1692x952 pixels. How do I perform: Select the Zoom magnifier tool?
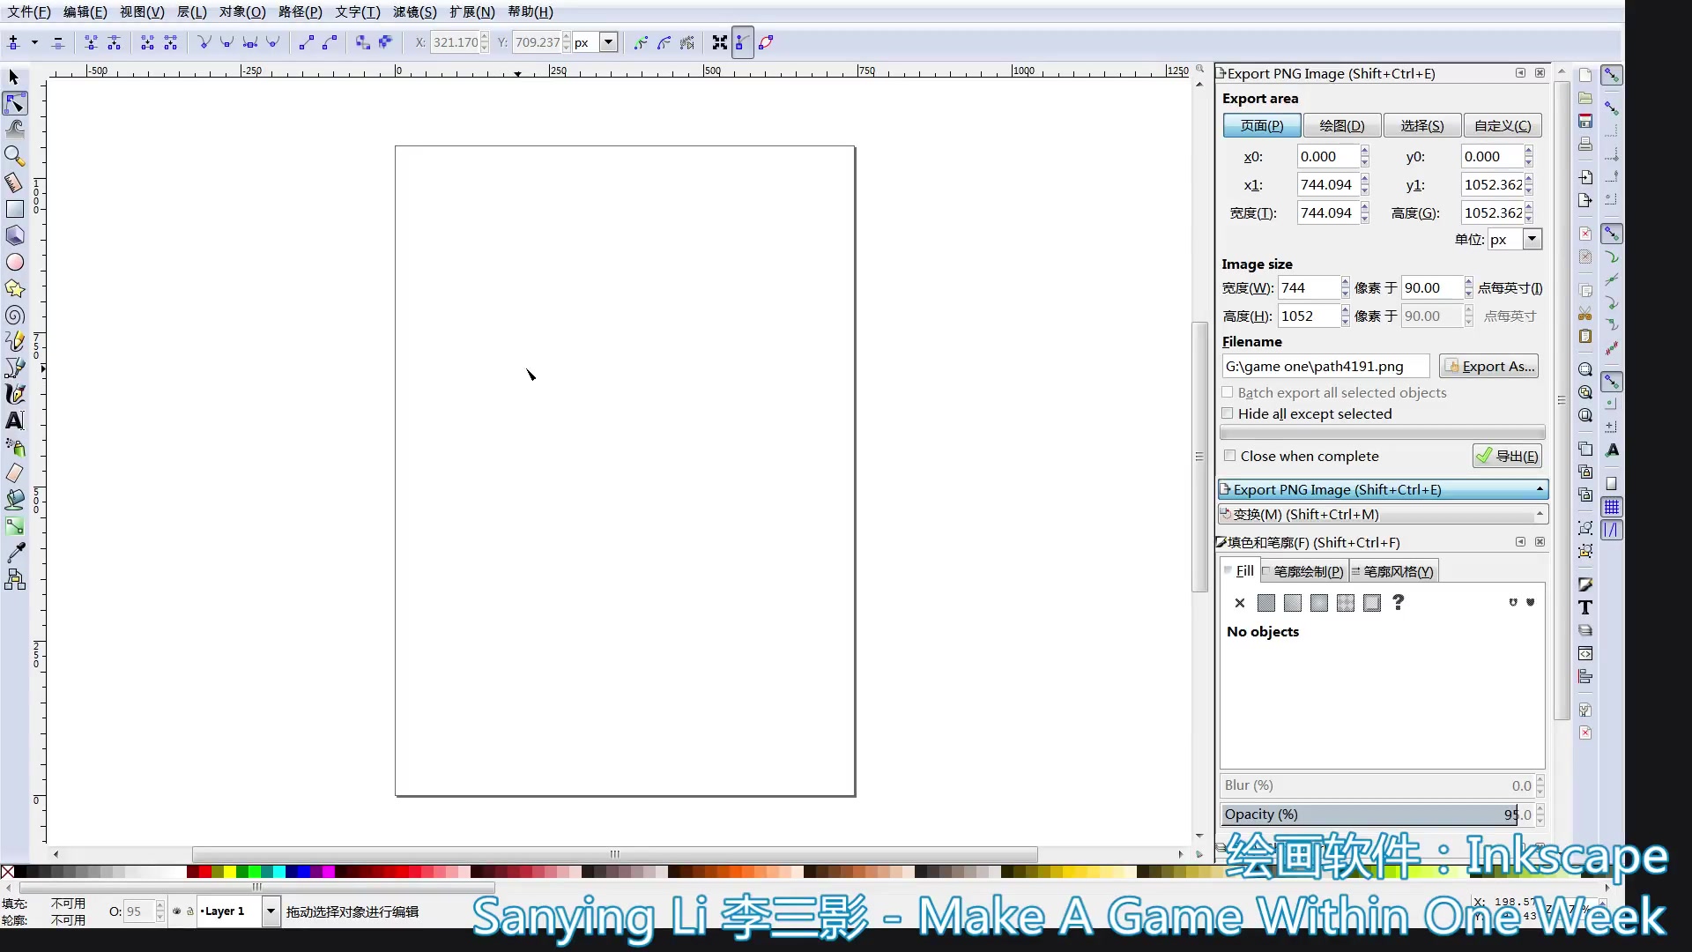click(x=14, y=156)
